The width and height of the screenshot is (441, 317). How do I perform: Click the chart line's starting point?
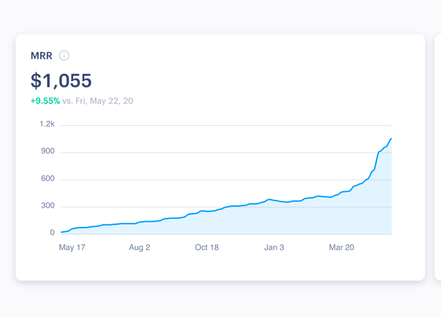[62, 233]
